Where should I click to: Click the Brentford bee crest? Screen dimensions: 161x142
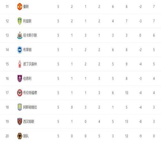(x=20, y=93)
